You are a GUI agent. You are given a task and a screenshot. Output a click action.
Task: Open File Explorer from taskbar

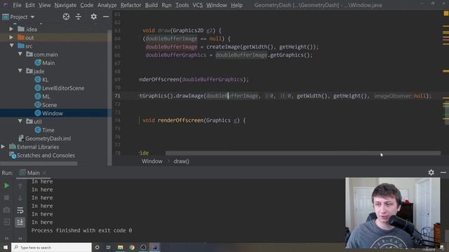pos(120,247)
